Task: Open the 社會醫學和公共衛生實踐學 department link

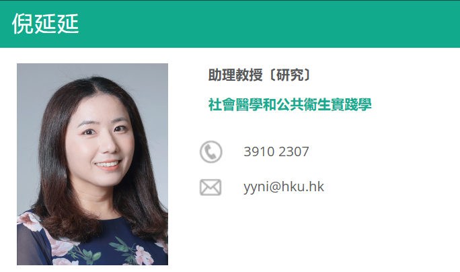Action: (x=290, y=104)
